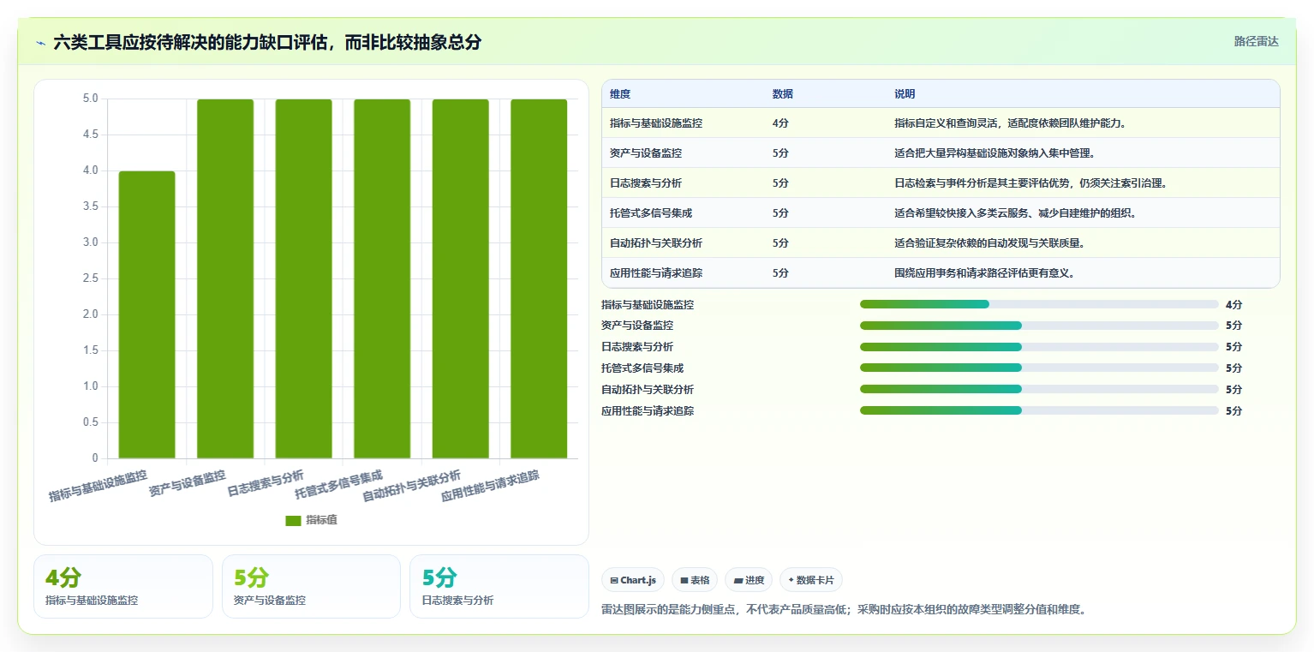Open the 5分 日志搜索与分析 card
The height and width of the screenshot is (652, 1314).
pyautogui.click(x=499, y=586)
